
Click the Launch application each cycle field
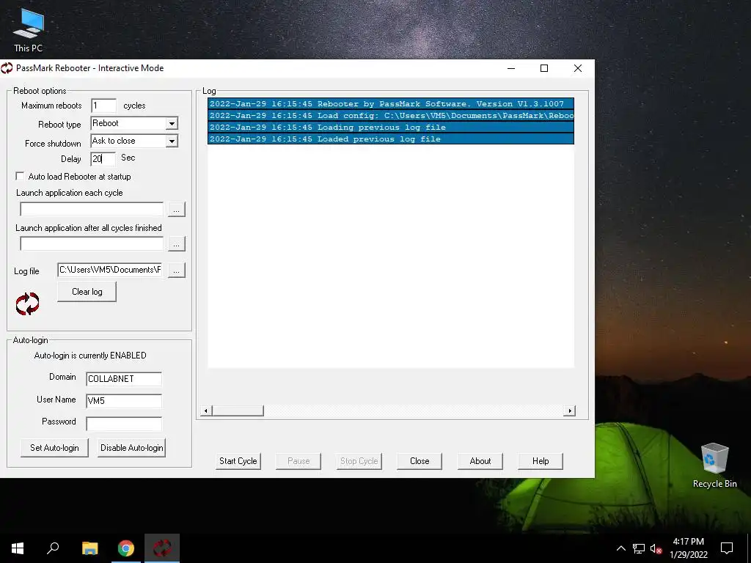tap(92, 209)
